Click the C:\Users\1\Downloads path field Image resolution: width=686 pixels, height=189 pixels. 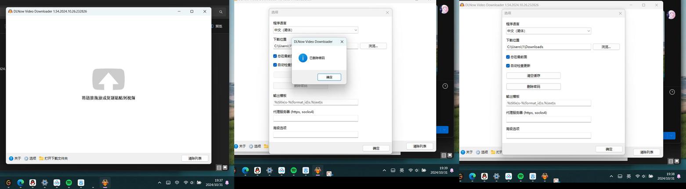548,47
